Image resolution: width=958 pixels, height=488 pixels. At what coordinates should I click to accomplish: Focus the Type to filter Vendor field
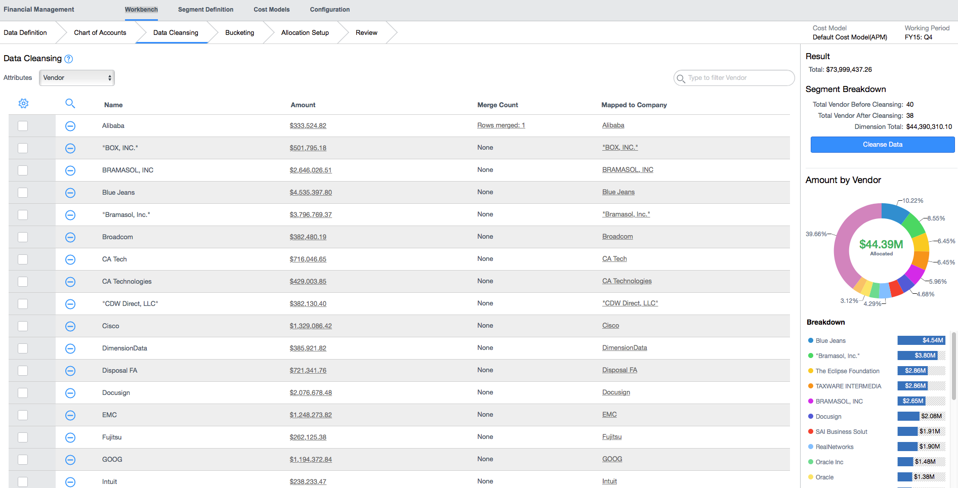tap(734, 78)
